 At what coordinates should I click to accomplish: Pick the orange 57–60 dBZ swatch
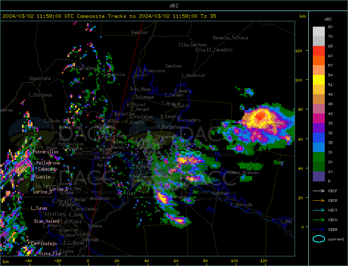click(x=319, y=61)
